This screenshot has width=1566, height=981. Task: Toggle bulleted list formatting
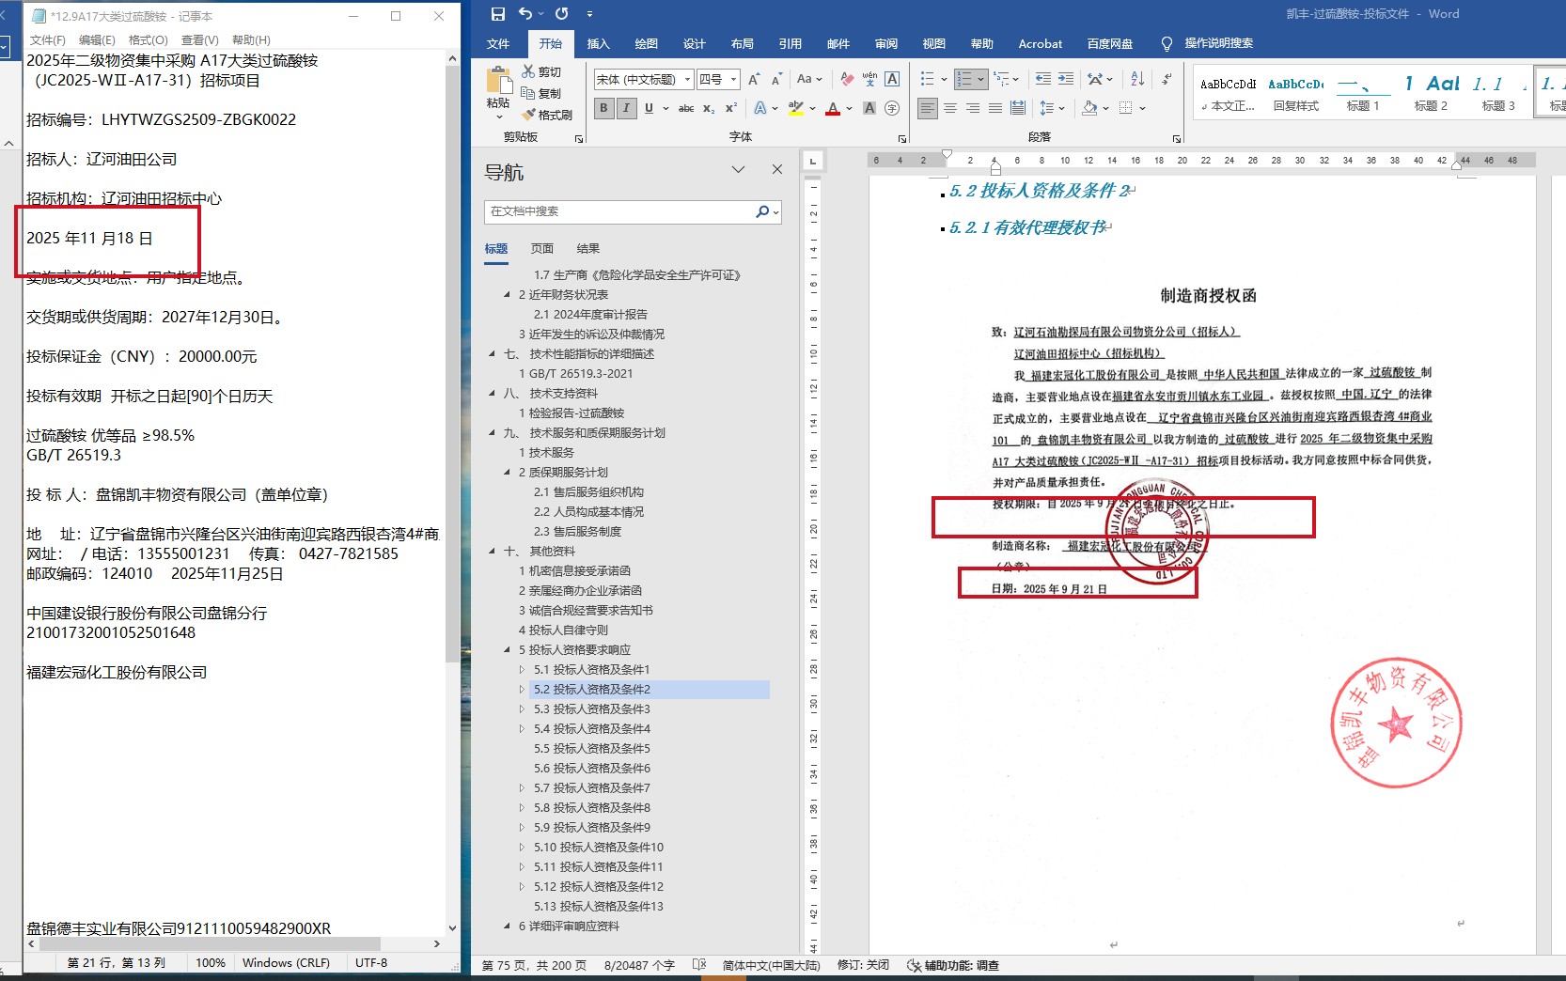(928, 80)
